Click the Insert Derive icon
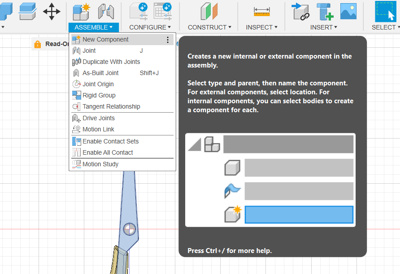The height and width of the screenshot is (274, 400). (300, 12)
